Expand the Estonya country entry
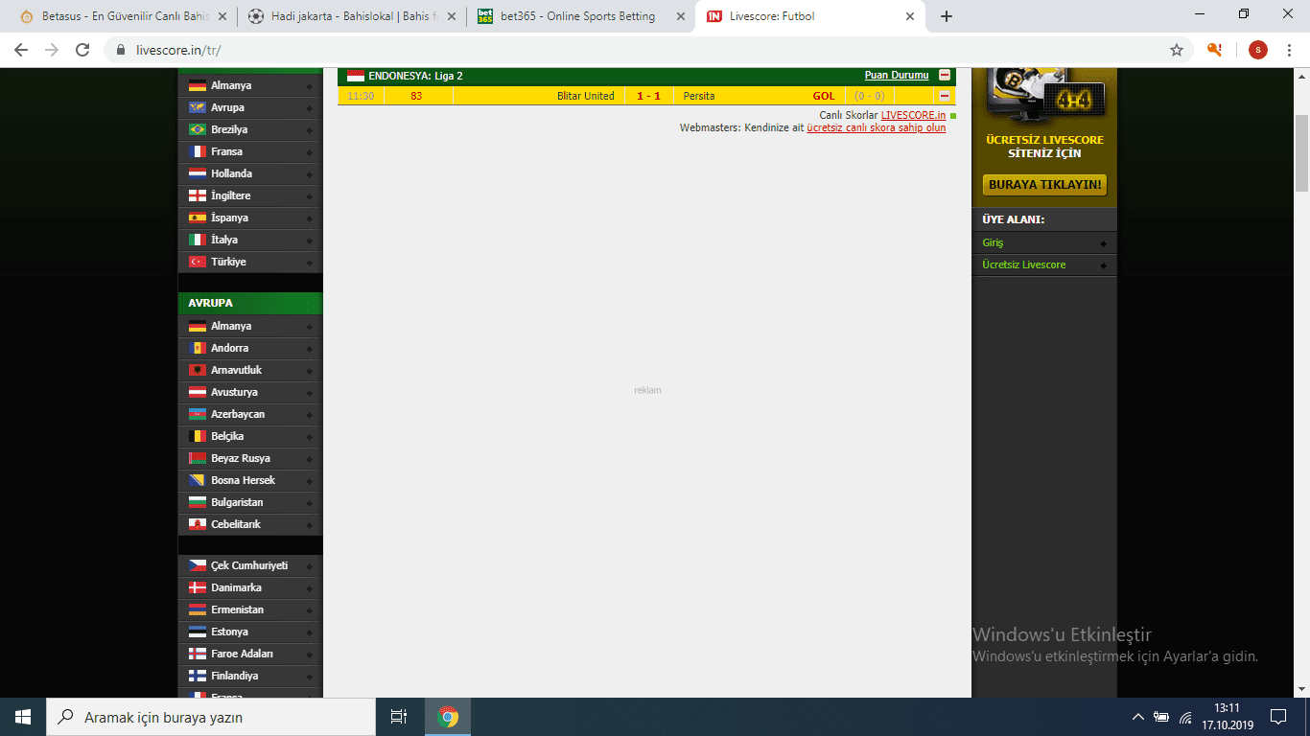 [x=250, y=632]
